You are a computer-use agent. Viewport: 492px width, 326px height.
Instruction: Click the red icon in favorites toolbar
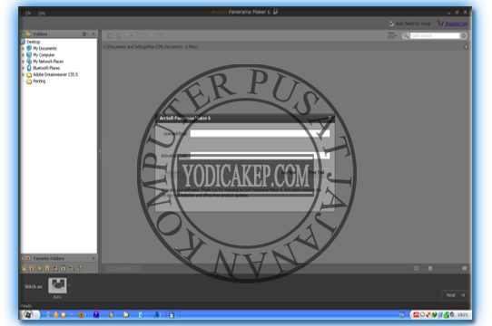coord(55,268)
